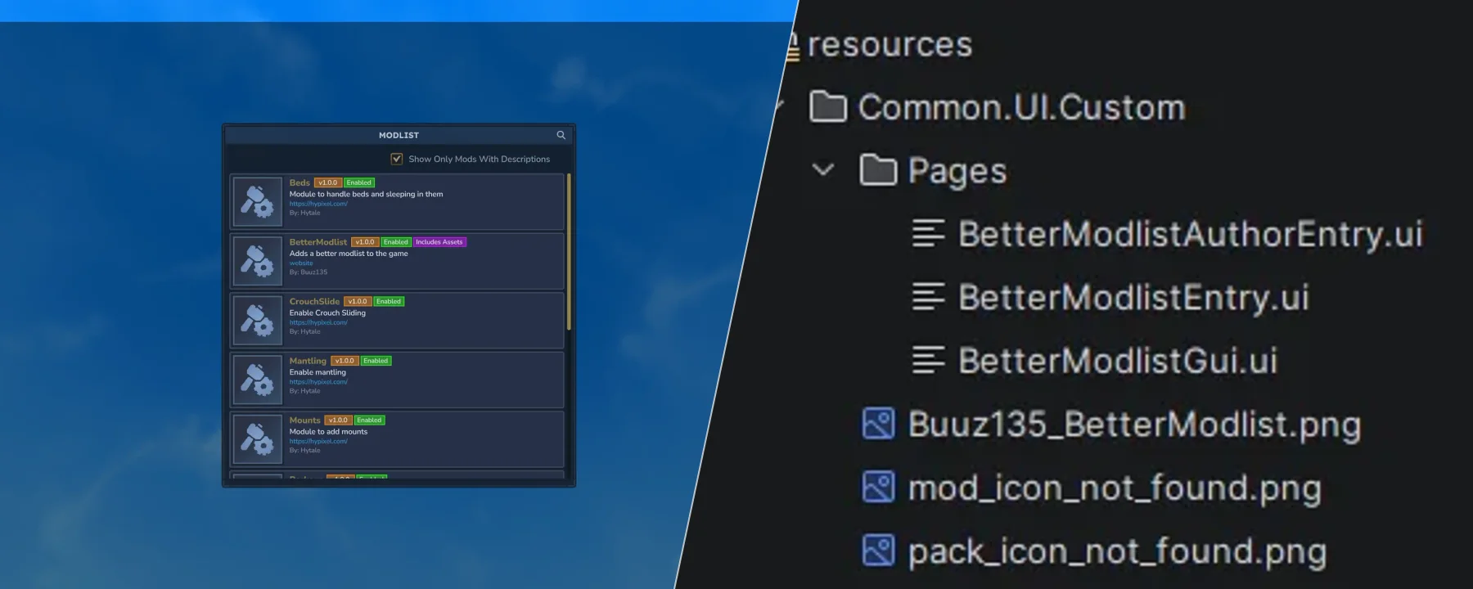
Task: Click "Module to add mounts" description
Action: click(x=328, y=431)
